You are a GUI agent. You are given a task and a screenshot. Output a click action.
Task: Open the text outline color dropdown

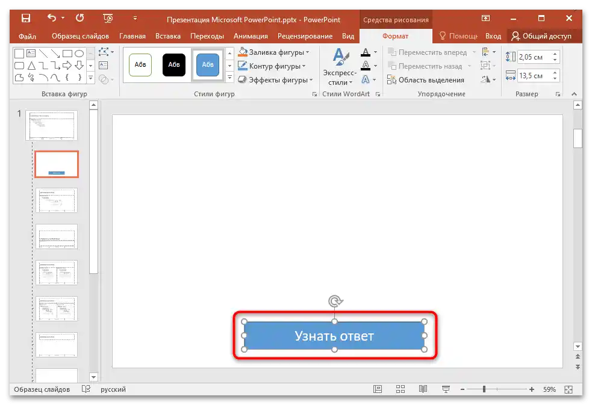[375, 66]
